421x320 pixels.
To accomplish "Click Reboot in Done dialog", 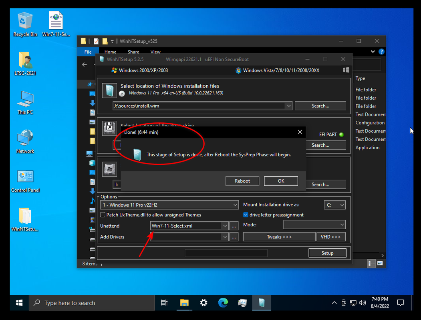I will 242,181.
